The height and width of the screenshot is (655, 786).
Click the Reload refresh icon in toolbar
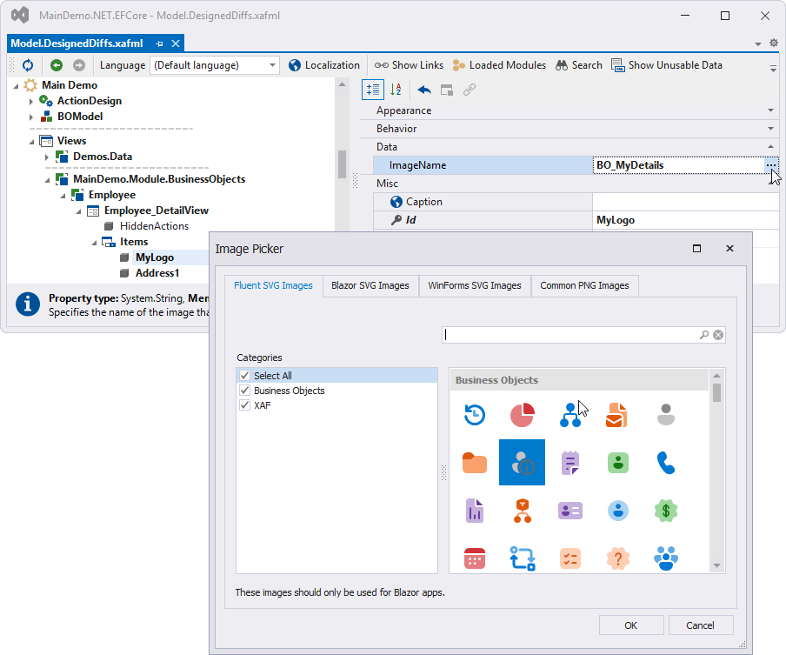pyautogui.click(x=28, y=65)
